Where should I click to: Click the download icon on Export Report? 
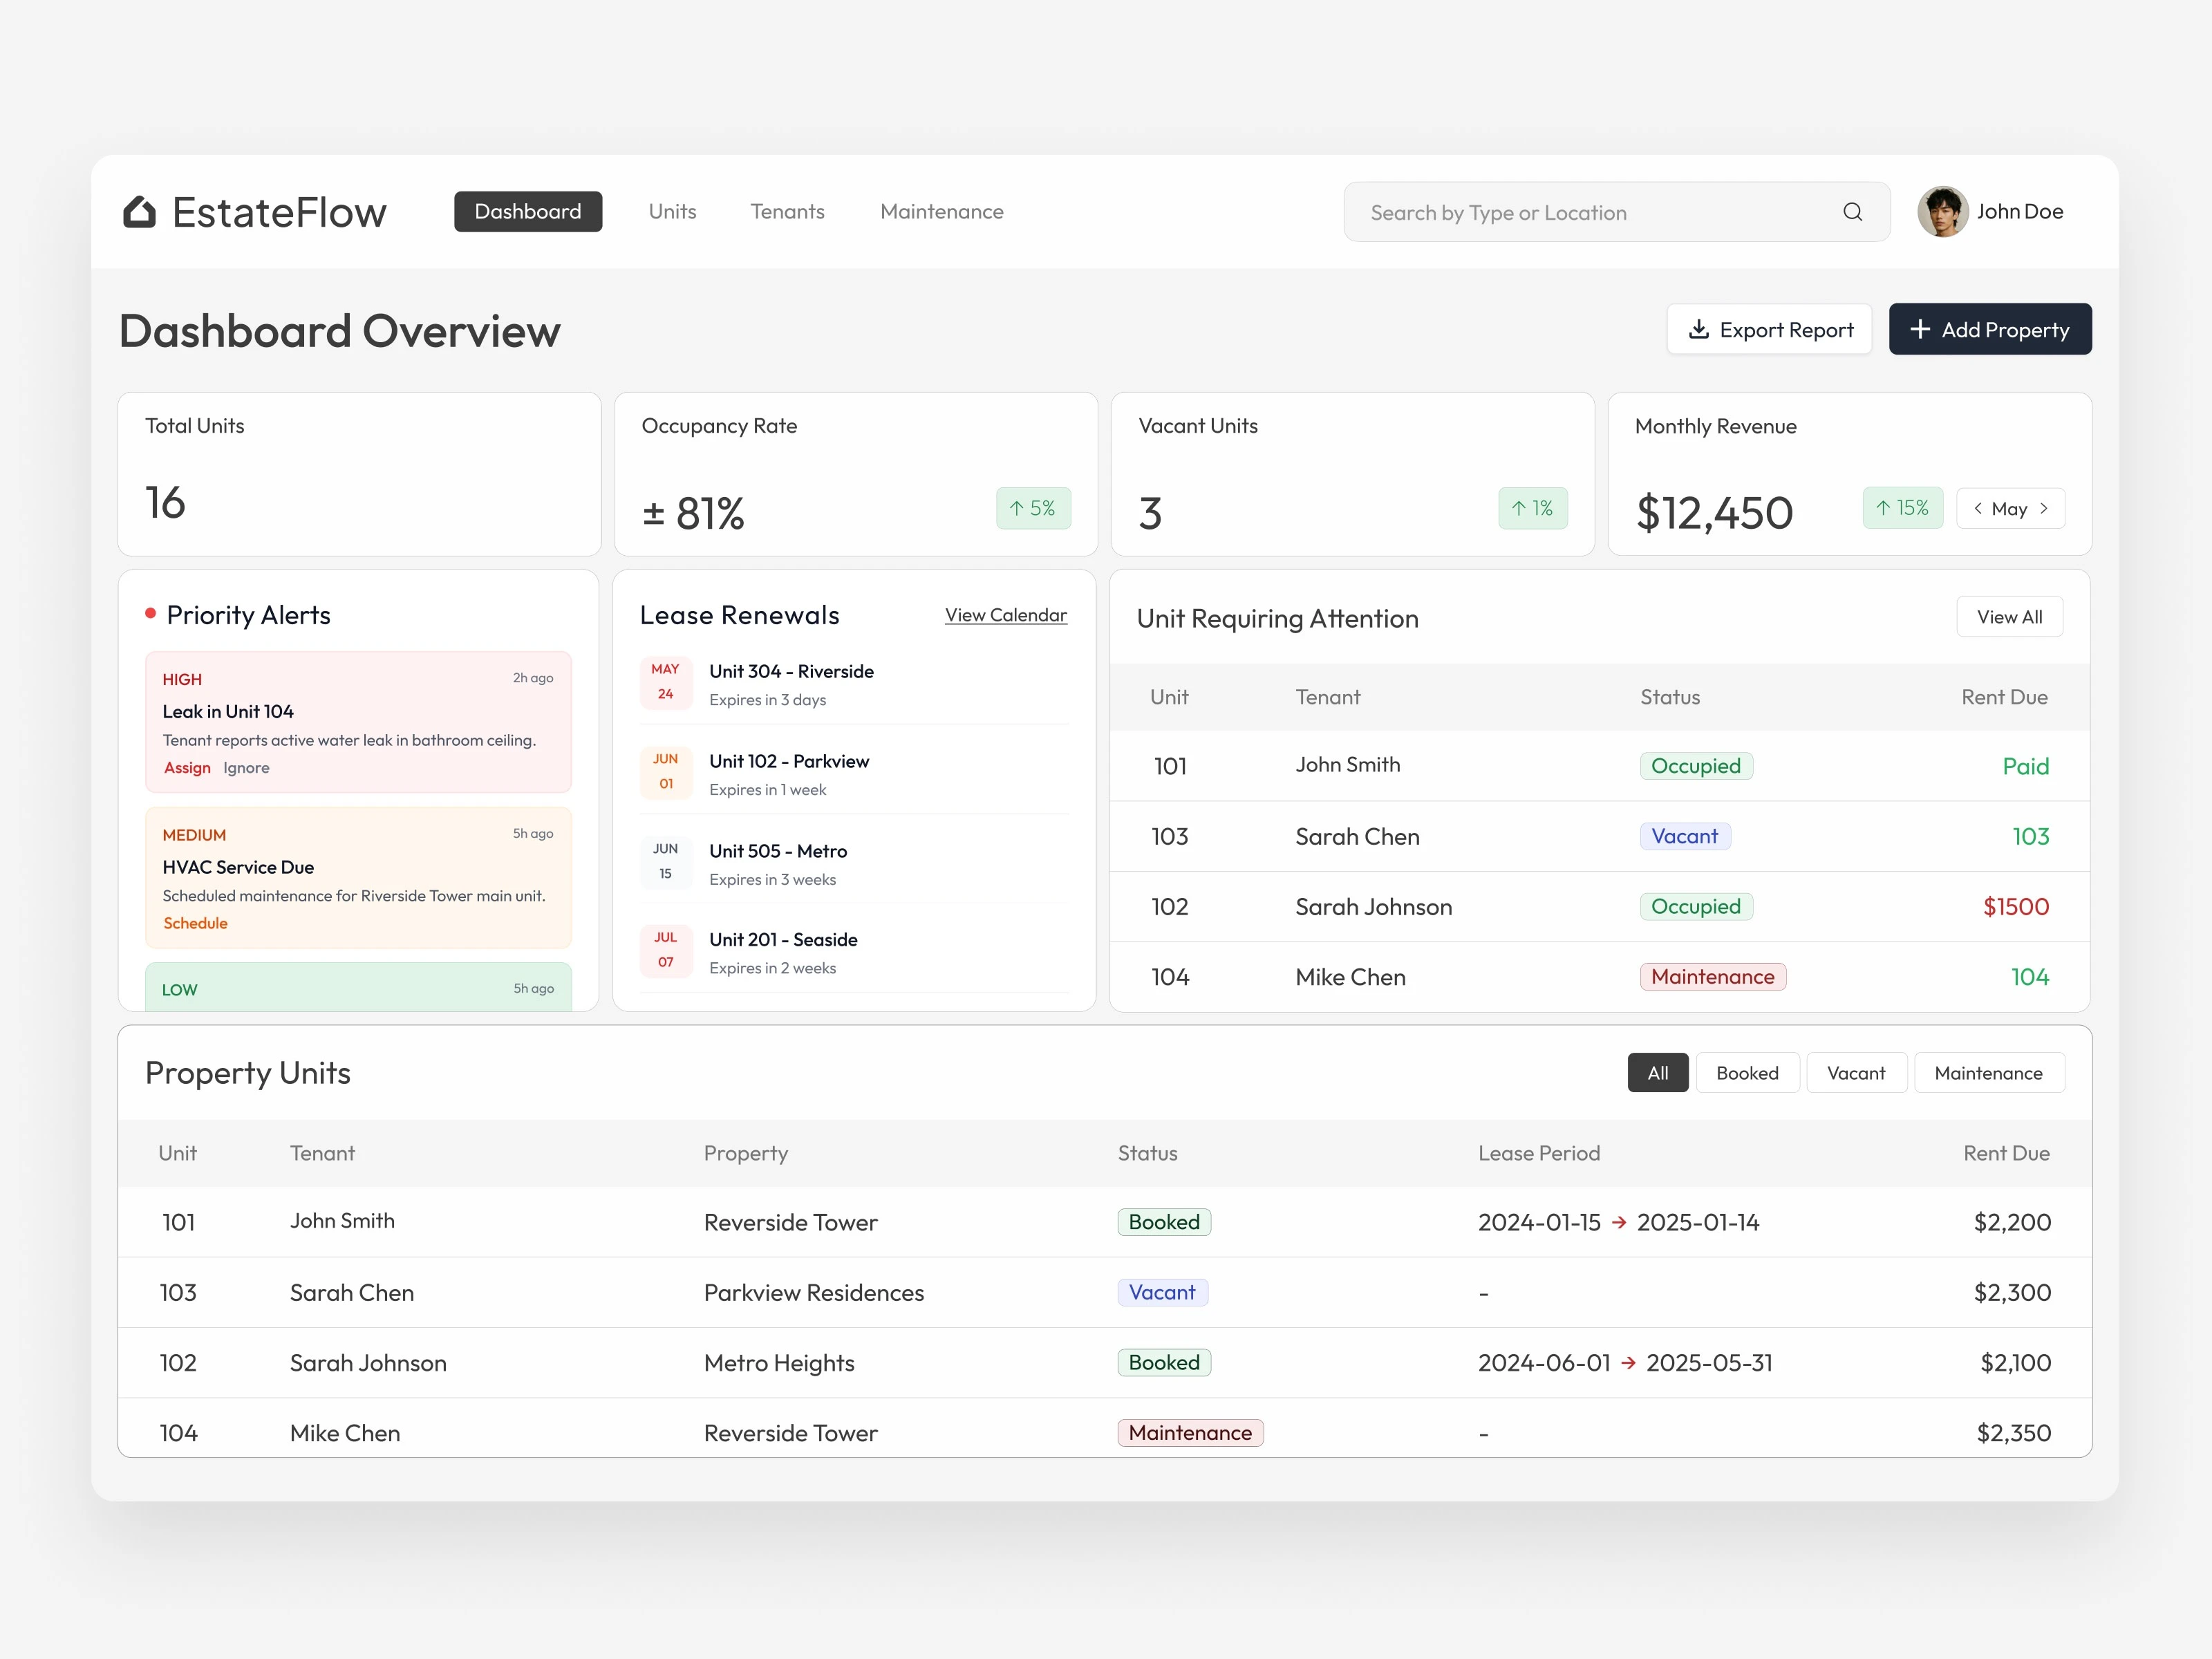pos(1698,330)
